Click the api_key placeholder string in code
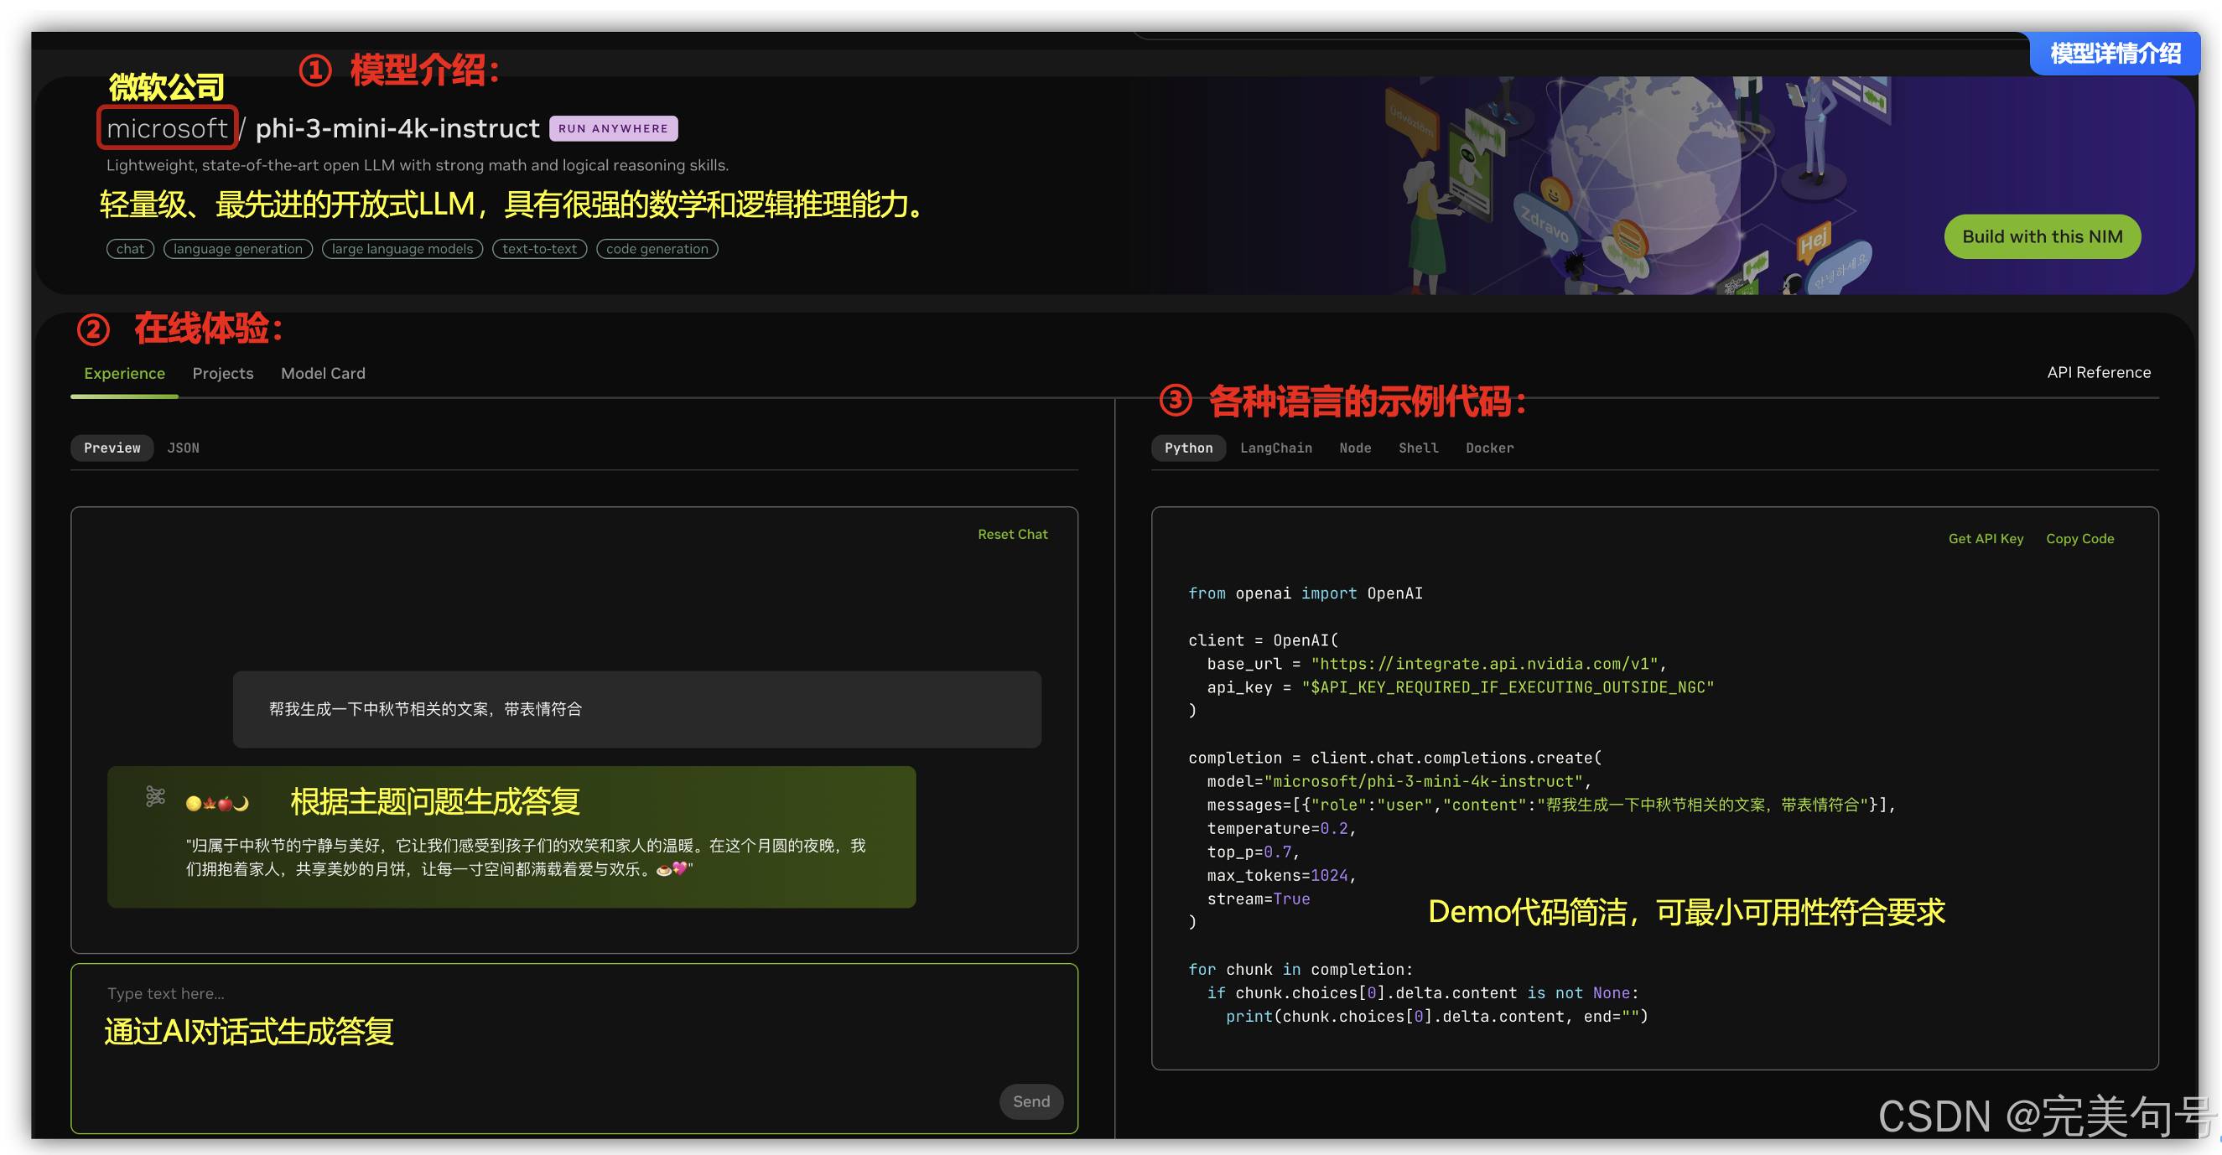Image resolution: width=2222 pixels, height=1155 pixels. coord(1507,687)
